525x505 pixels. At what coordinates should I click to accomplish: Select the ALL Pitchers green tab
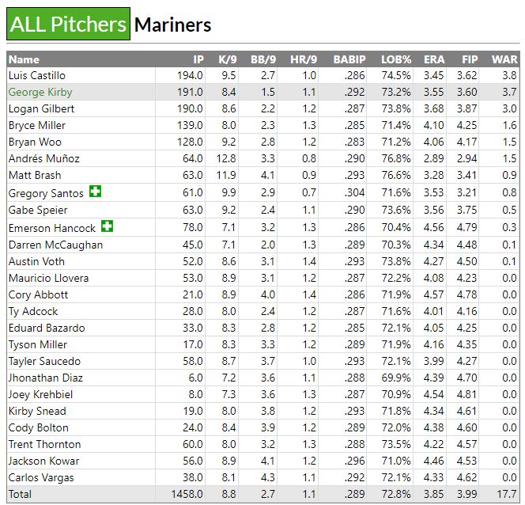67,25
